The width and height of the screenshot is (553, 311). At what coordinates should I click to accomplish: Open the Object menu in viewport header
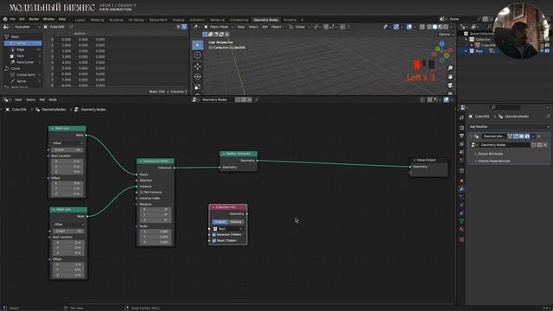coord(276,27)
